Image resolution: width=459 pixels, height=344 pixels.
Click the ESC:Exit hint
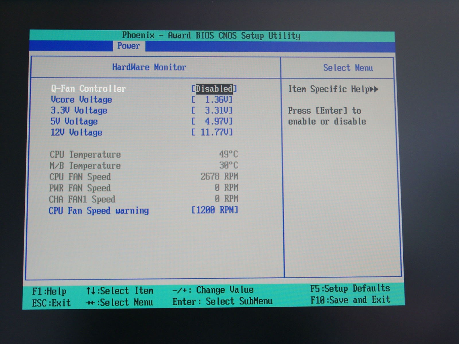[51, 303]
